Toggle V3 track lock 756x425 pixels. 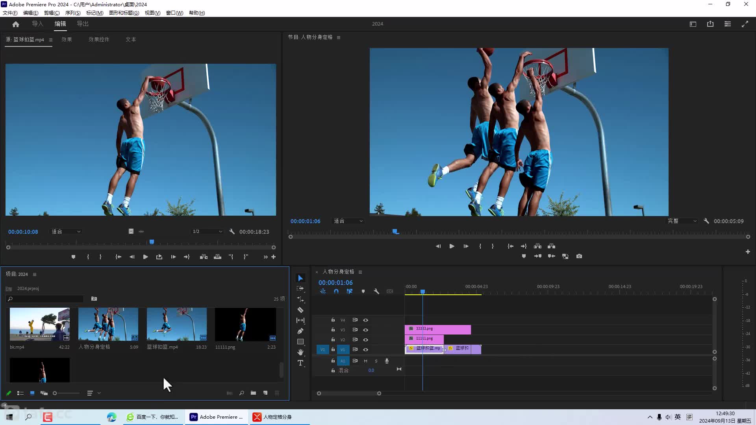(333, 330)
